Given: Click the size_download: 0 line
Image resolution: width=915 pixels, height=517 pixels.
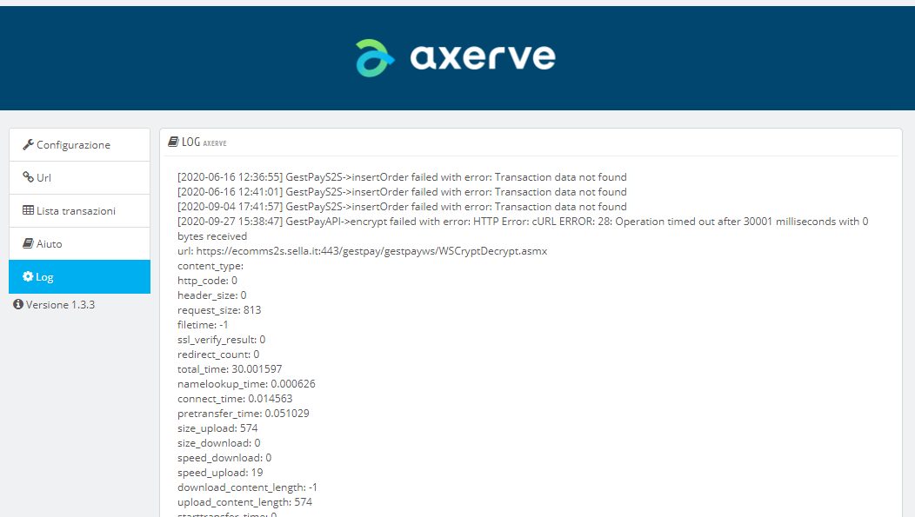Looking at the screenshot, I should [x=219, y=443].
